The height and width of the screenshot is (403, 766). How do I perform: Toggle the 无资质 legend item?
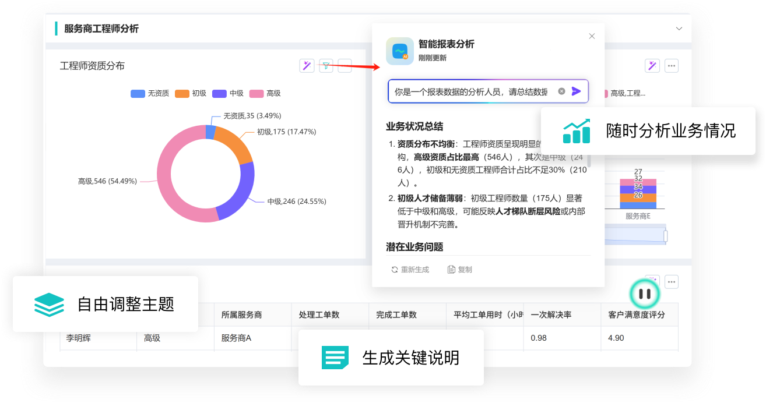tap(150, 93)
